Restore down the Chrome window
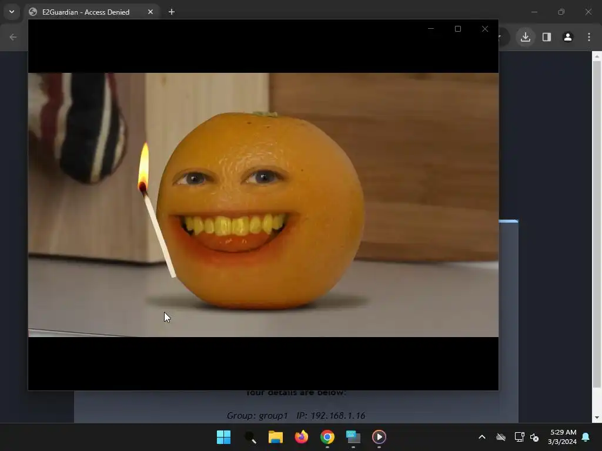Screen dimensions: 602x451 561,12
